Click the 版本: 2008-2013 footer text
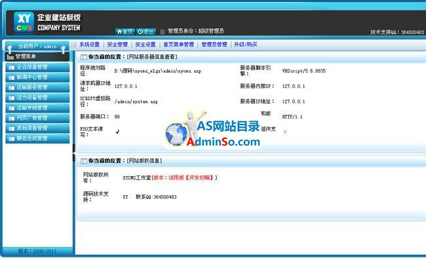Image resolution: width=426 pixels, height=258 pixels. pyautogui.click(x=37, y=251)
